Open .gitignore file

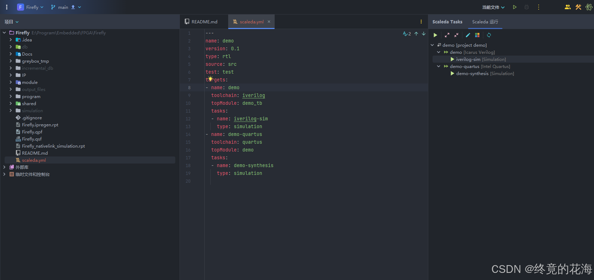(x=32, y=118)
